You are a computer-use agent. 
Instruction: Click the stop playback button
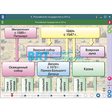85,95
